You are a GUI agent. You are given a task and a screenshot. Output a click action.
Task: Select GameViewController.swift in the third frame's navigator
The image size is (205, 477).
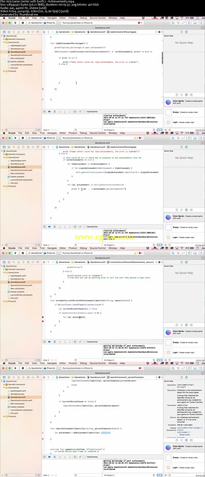click(x=21, y=285)
